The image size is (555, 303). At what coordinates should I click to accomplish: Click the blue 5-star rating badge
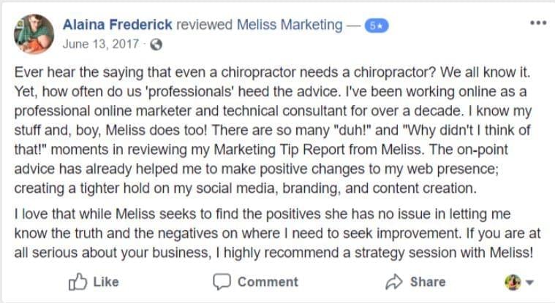click(x=377, y=26)
